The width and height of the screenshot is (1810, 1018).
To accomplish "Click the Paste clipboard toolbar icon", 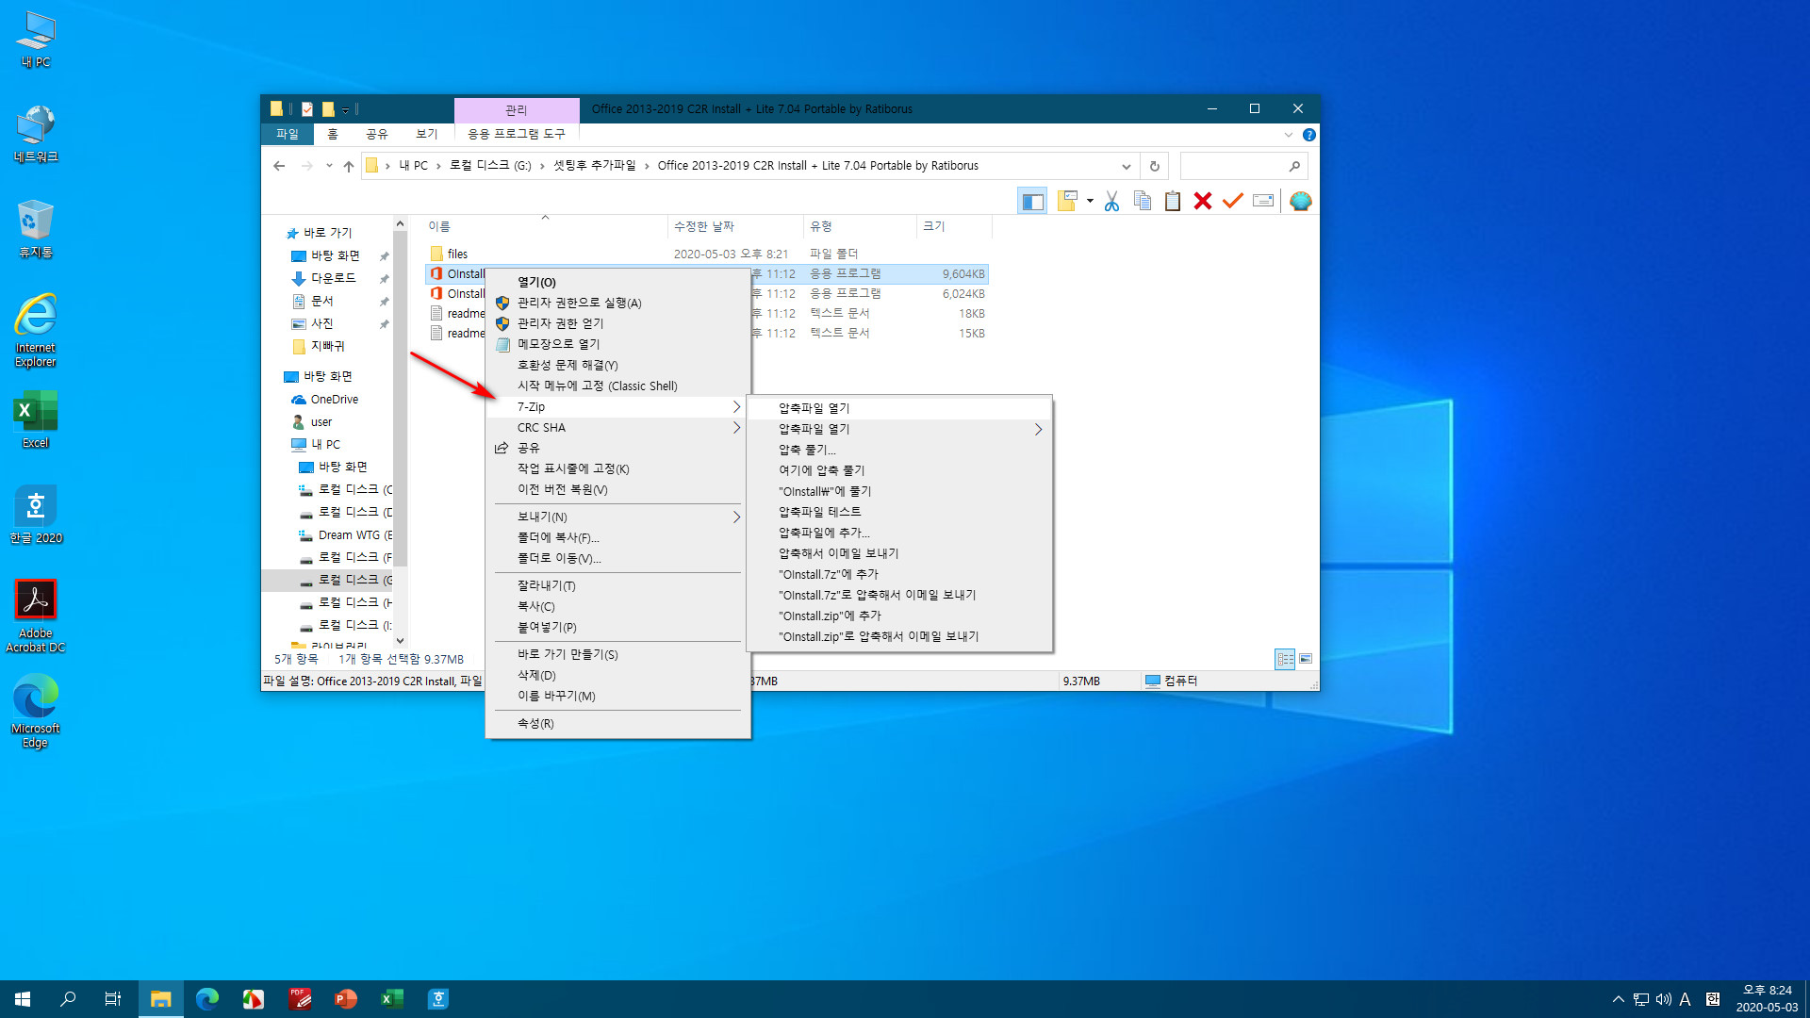I will coord(1172,201).
